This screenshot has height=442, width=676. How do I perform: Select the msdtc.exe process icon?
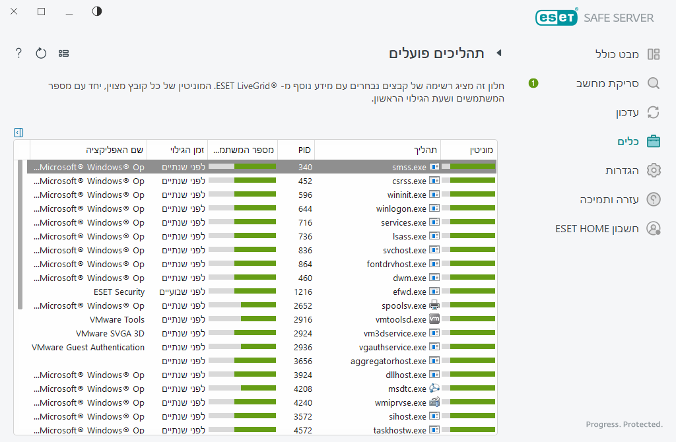[434, 389]
